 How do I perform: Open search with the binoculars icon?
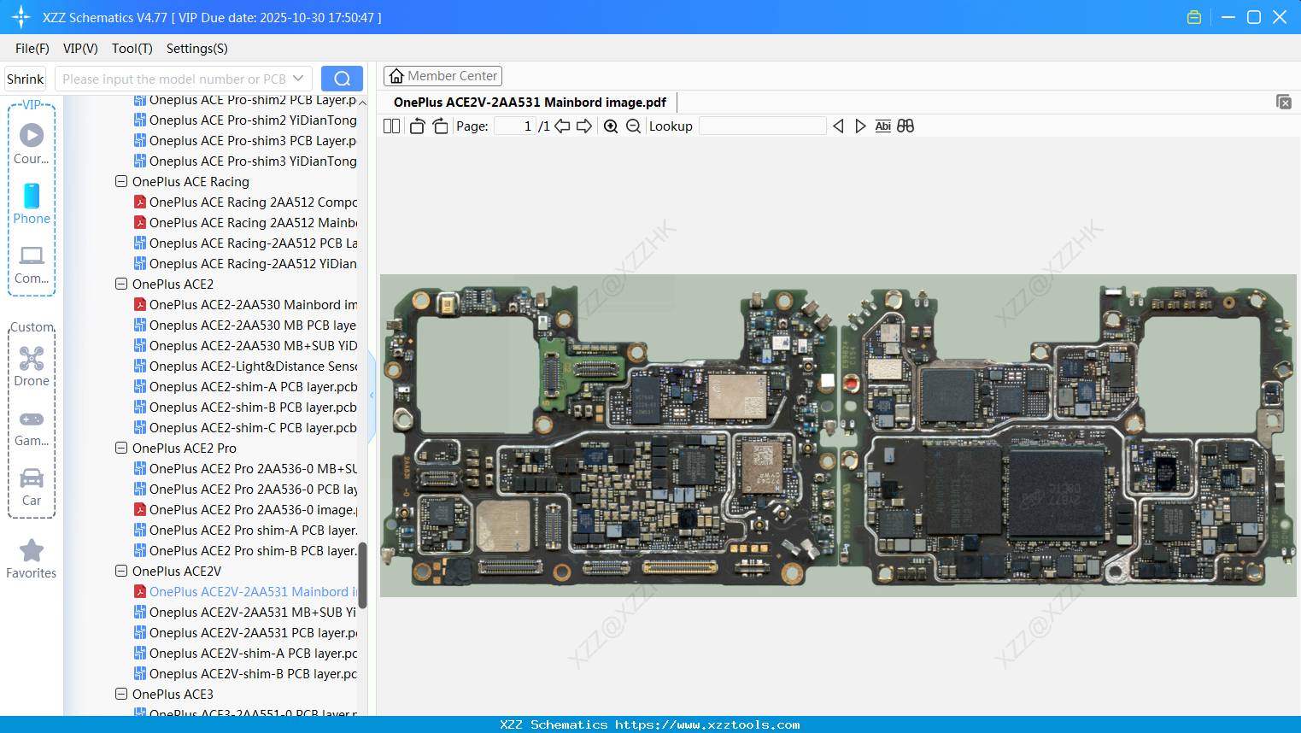pos(905,126)
